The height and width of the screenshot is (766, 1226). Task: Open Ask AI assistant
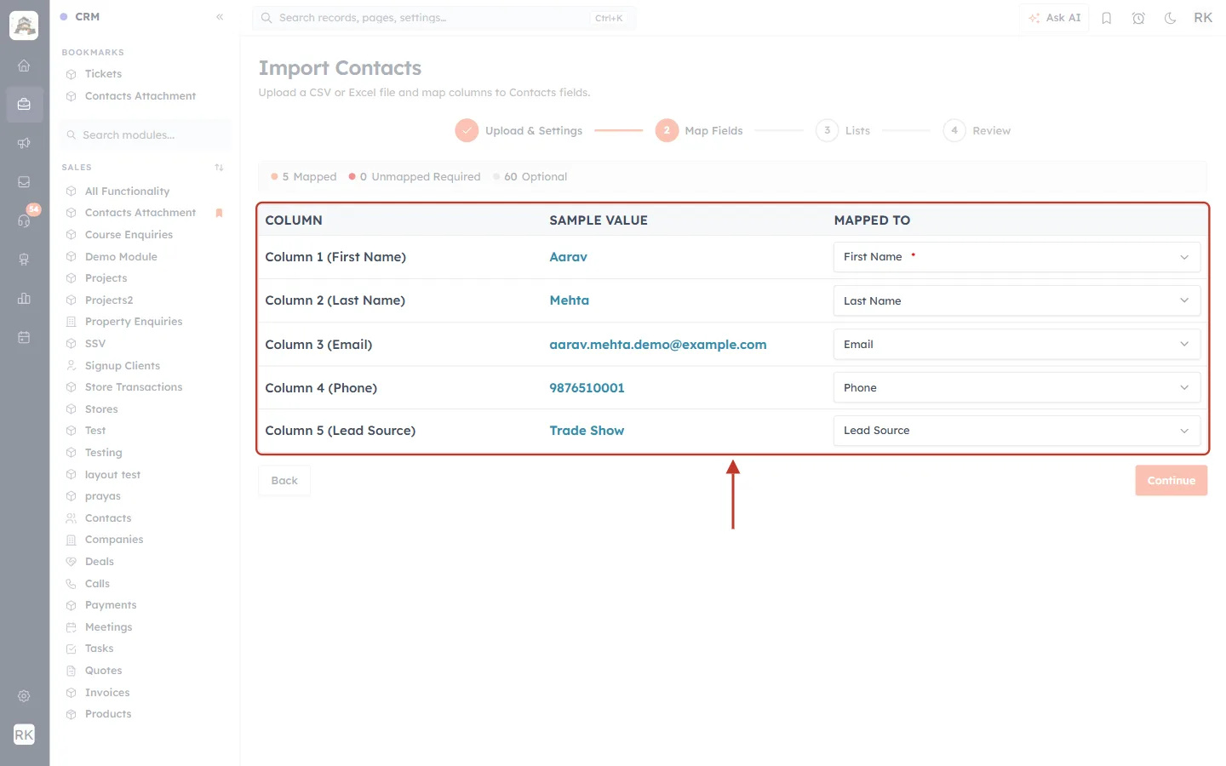(1054, 18)
